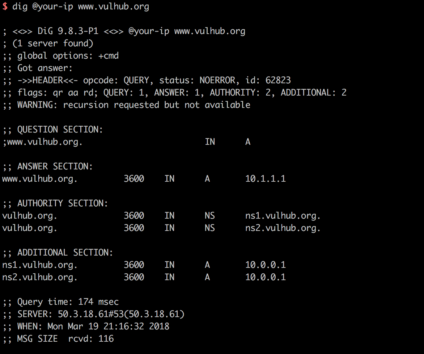Click the QUESTION SECTION heading
This screenshot has width=424, height=354.
(53, 129)
